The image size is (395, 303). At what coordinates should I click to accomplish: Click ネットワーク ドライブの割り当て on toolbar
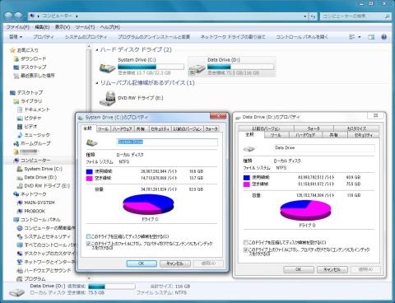point(233,37)
